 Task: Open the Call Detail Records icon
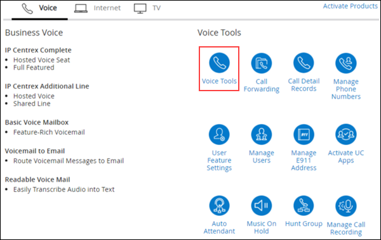point(304,63)
